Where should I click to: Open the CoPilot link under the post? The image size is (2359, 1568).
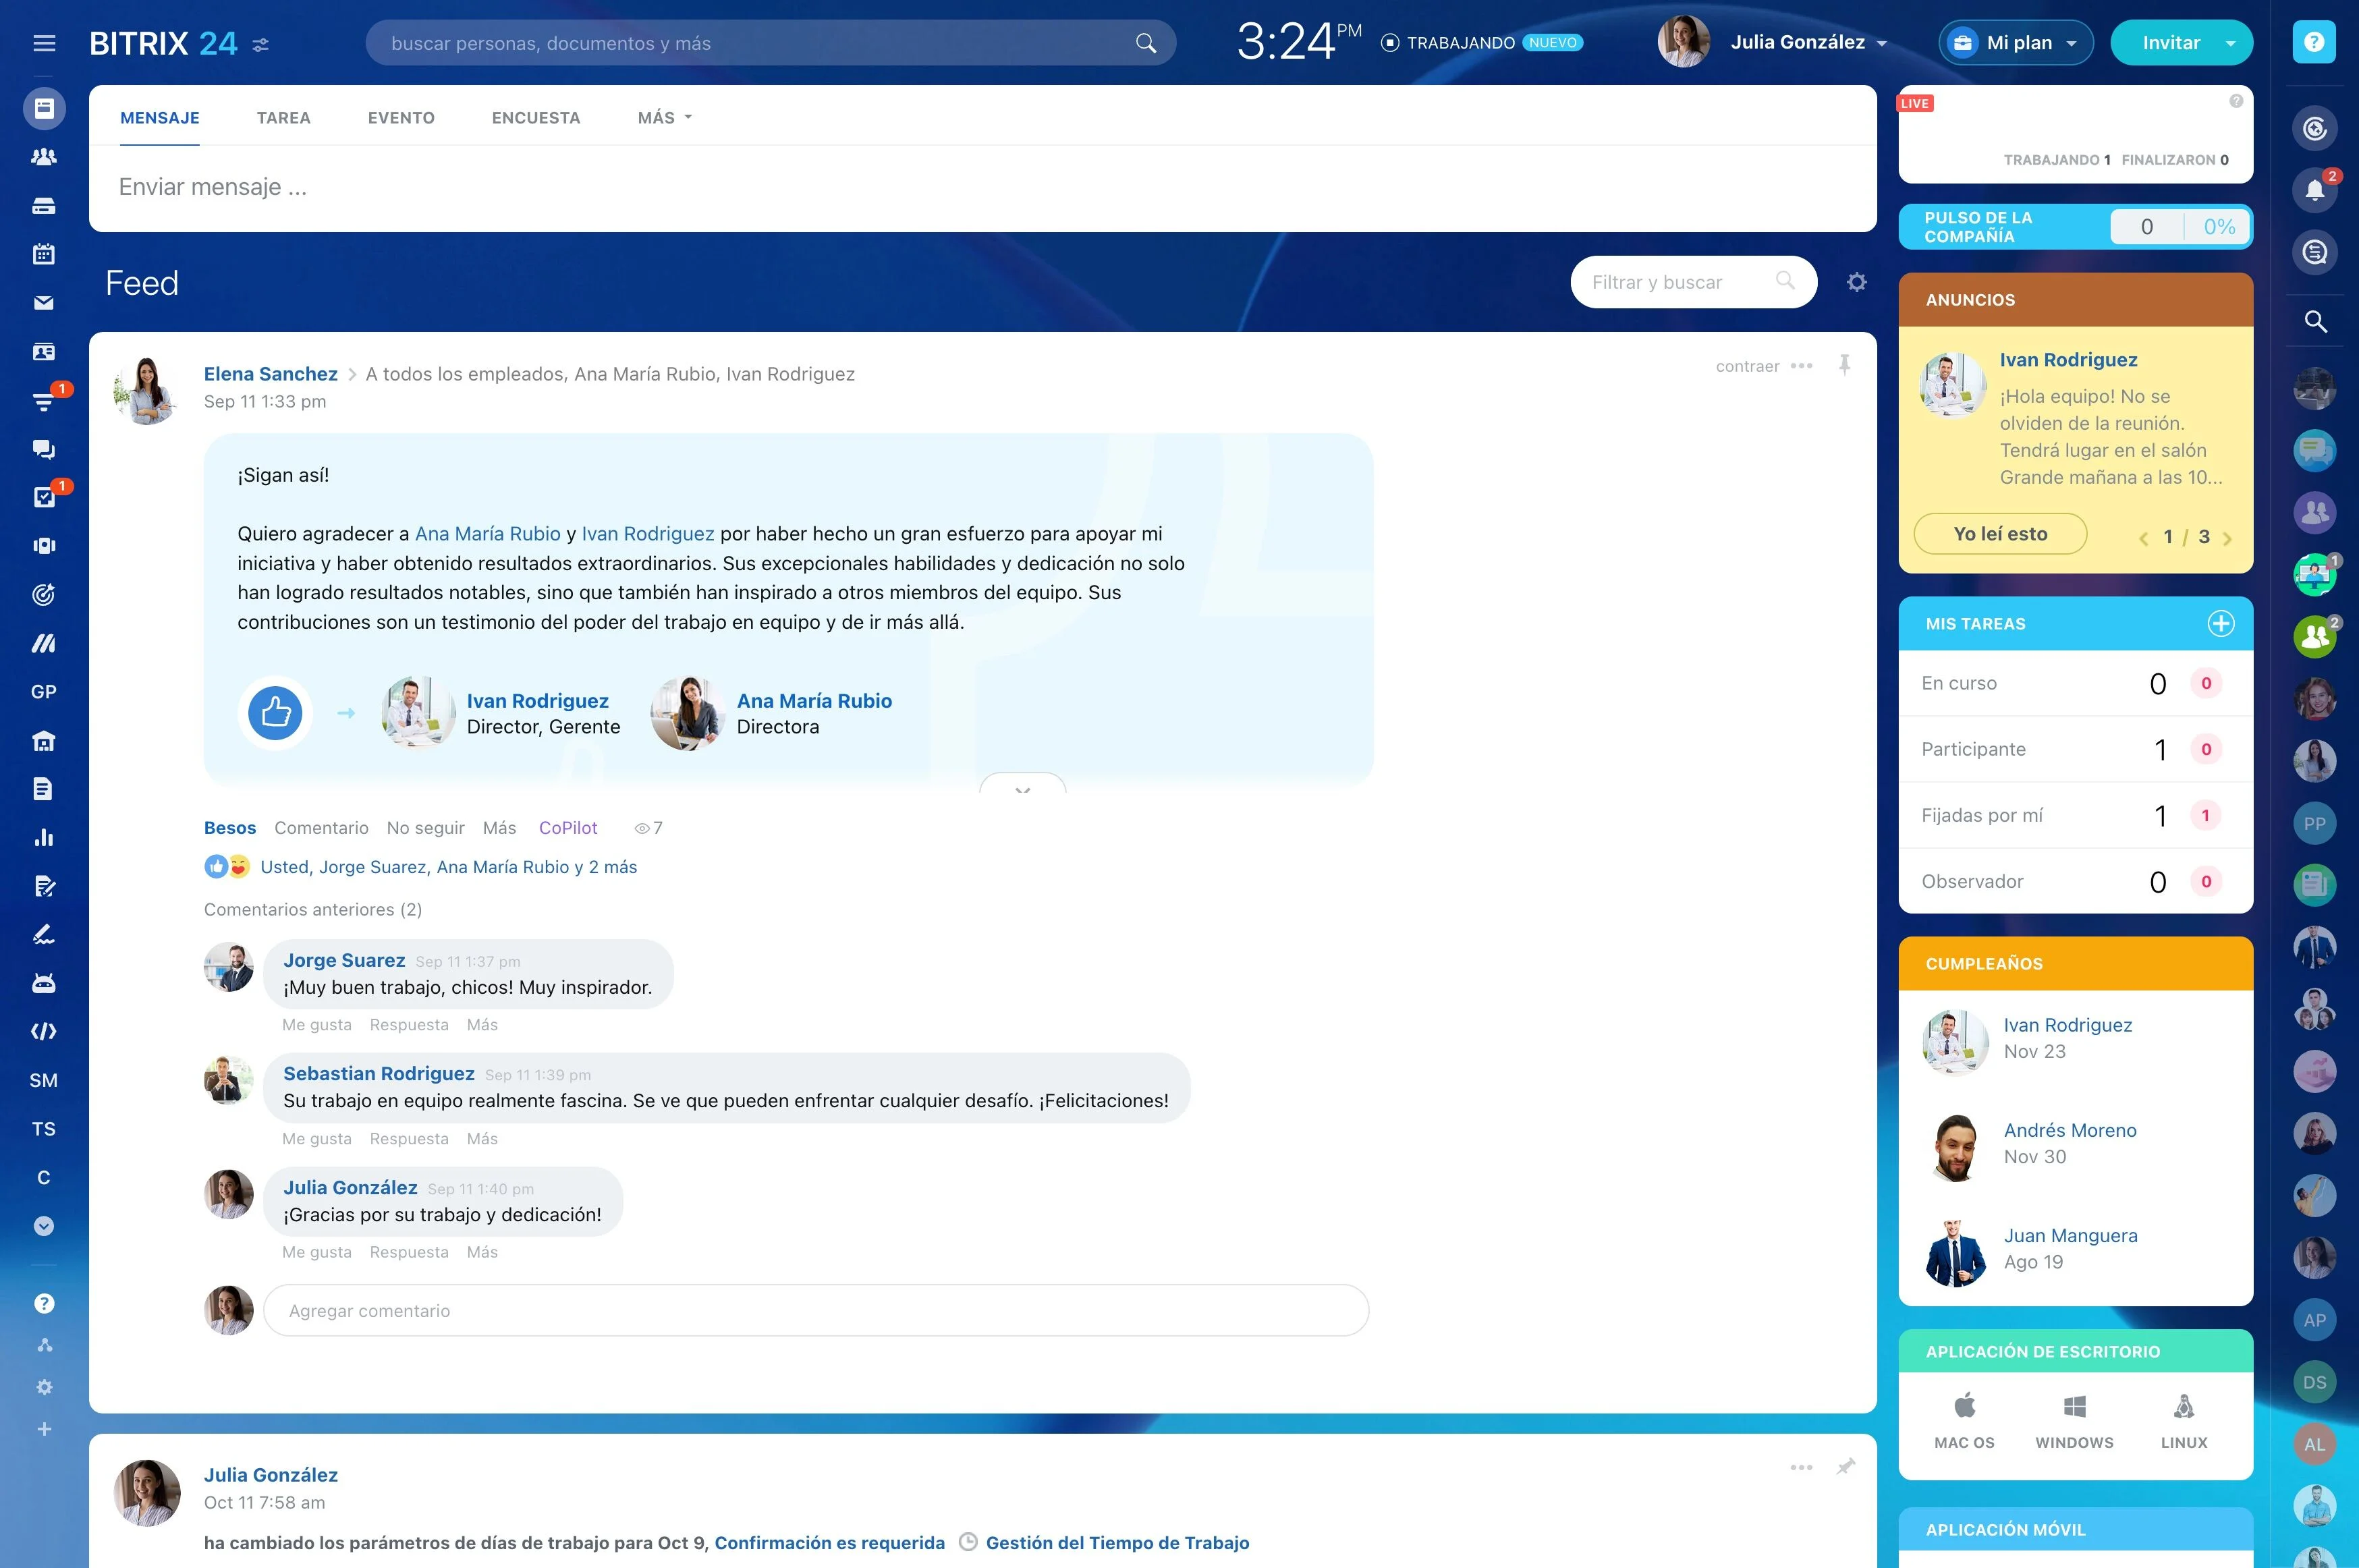point(568,828)
